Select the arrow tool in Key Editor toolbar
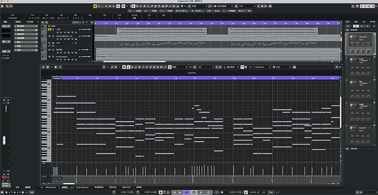378x195 pixels. pyautogui.click(x=129, y=67)
